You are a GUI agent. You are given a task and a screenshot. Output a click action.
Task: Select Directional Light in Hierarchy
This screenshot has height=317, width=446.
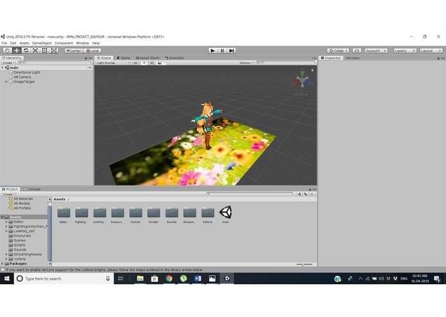[27, 73]
